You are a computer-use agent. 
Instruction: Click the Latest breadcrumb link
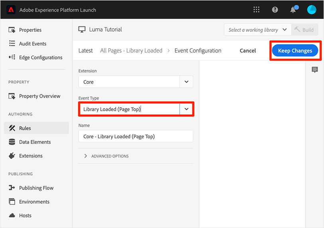[86, 51]
